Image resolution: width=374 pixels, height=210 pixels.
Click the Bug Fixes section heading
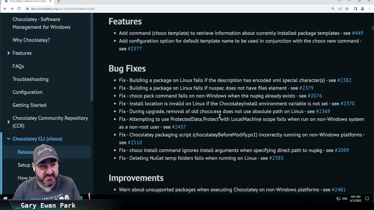(x=127, y=69)
